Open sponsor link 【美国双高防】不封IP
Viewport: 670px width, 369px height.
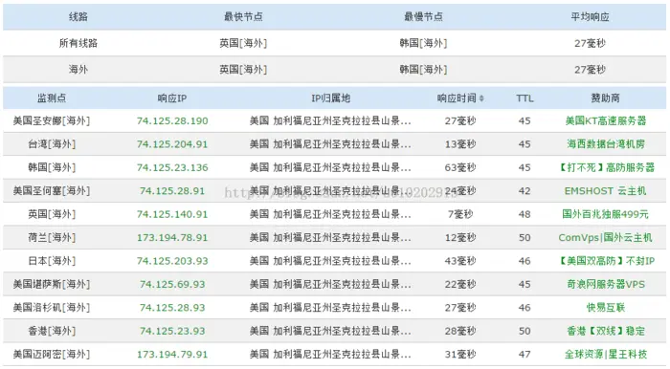coord(606,261)
